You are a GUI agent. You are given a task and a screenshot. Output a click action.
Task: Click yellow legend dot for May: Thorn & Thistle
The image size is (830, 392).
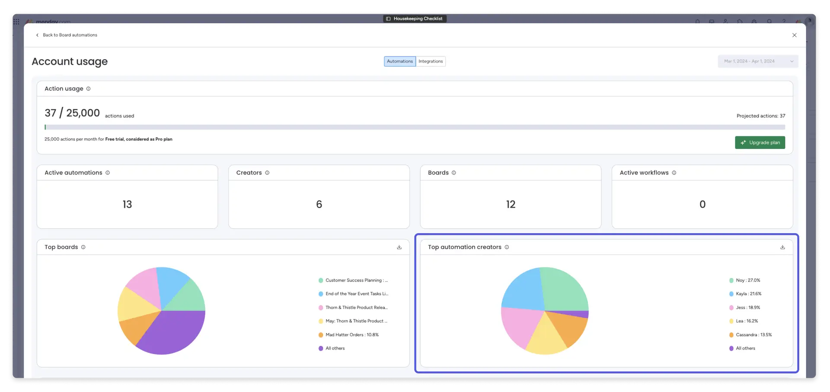click(x=321, y=321)
